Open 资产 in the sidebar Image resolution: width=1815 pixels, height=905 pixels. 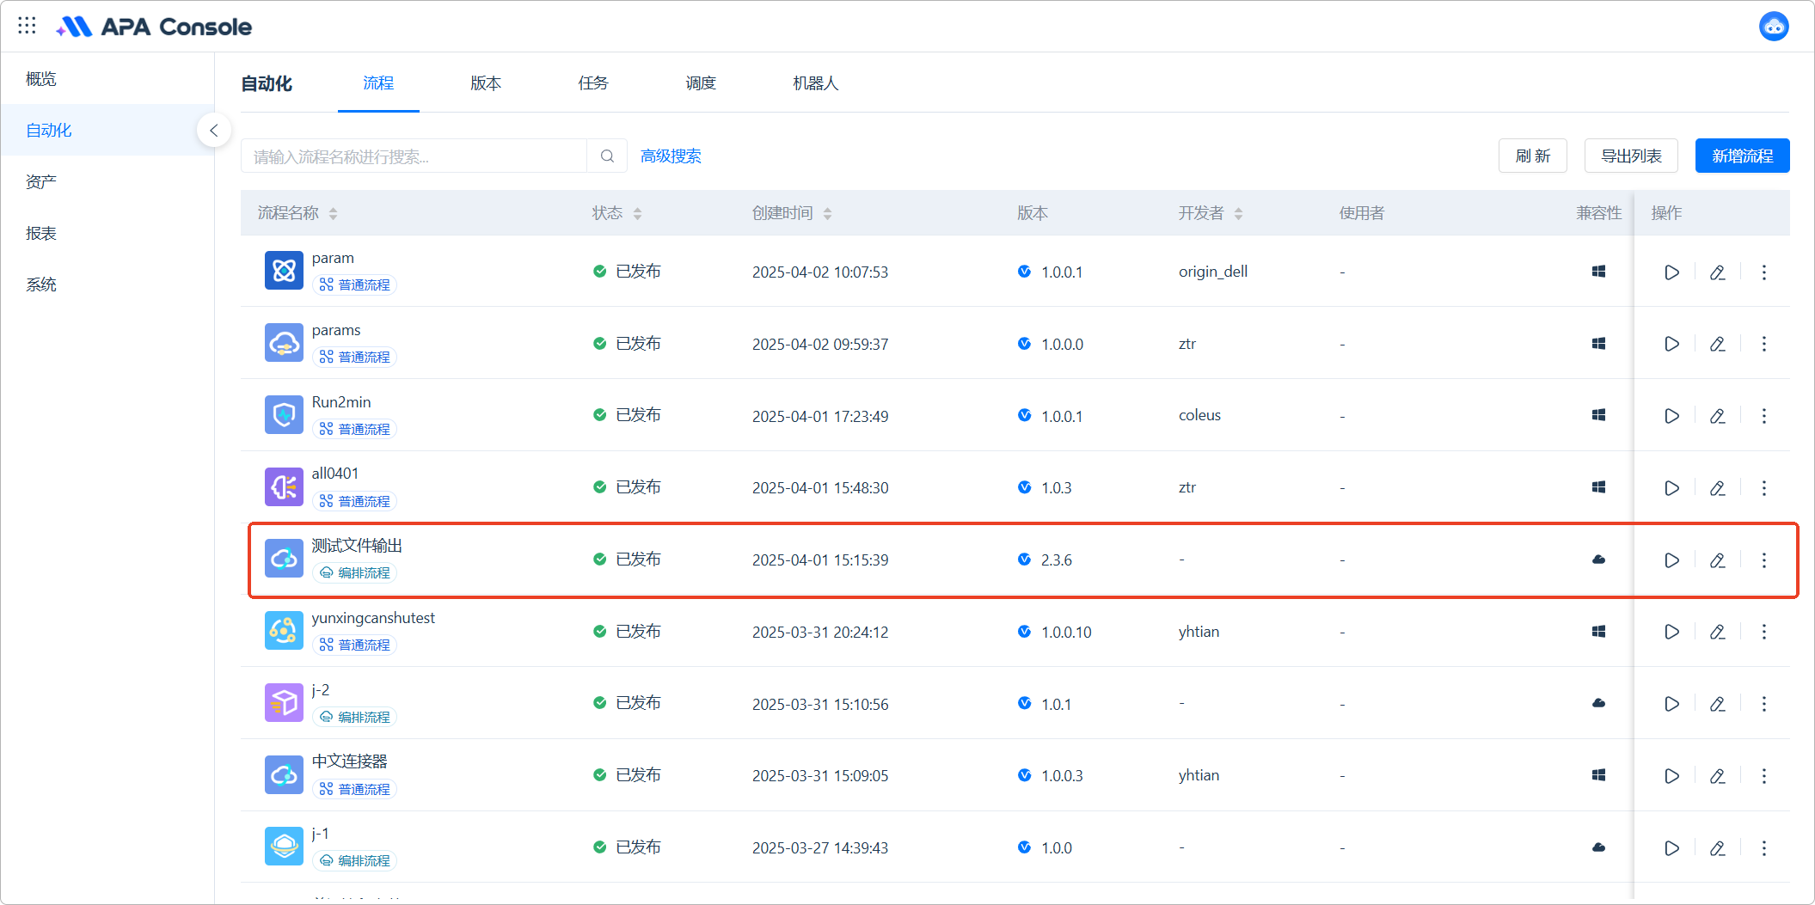click(x=107, y=182)
